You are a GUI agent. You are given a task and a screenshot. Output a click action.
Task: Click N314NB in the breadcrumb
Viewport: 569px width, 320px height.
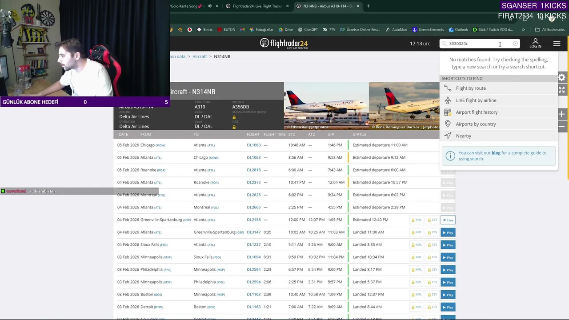pos(222,56)
